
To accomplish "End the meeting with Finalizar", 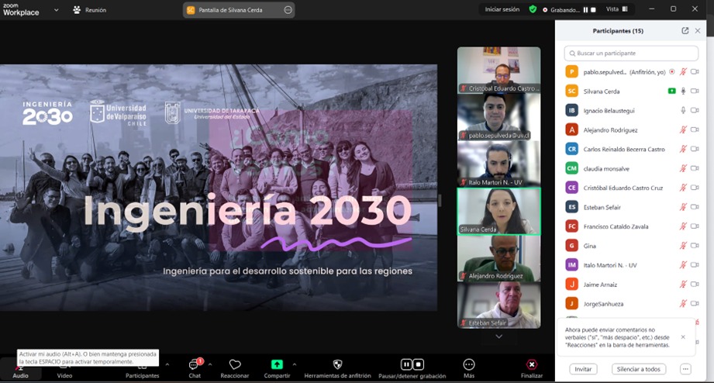I will pos(531,368).
